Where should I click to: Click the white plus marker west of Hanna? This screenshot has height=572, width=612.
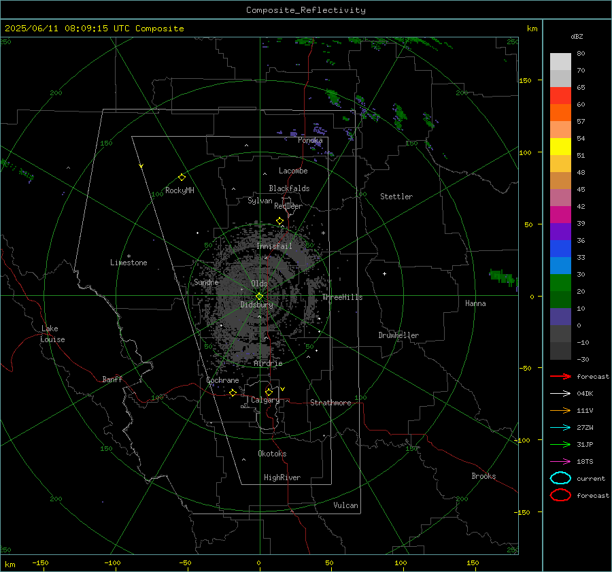pyautogui.click(x=384, y=273)
